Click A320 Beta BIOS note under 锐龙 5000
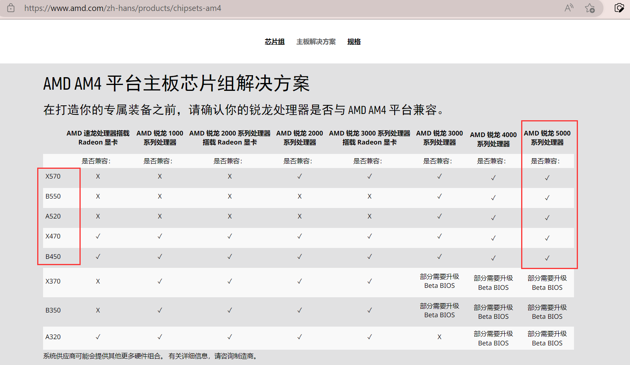630x365 pixels. 547,338
